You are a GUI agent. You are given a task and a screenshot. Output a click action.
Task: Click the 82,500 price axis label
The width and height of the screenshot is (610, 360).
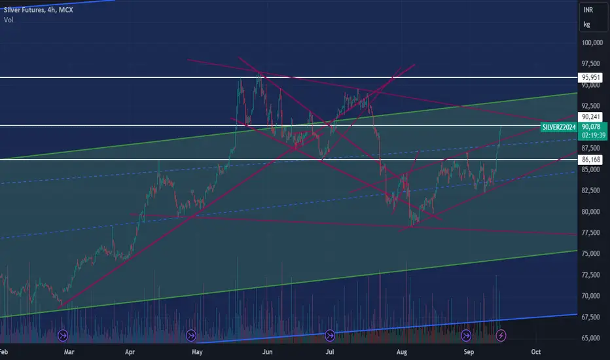click(591, 190)
